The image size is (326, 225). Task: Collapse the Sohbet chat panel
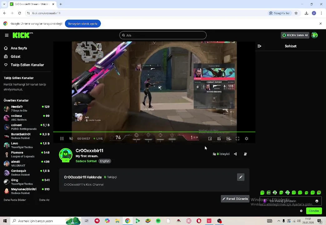pos(259,46)
